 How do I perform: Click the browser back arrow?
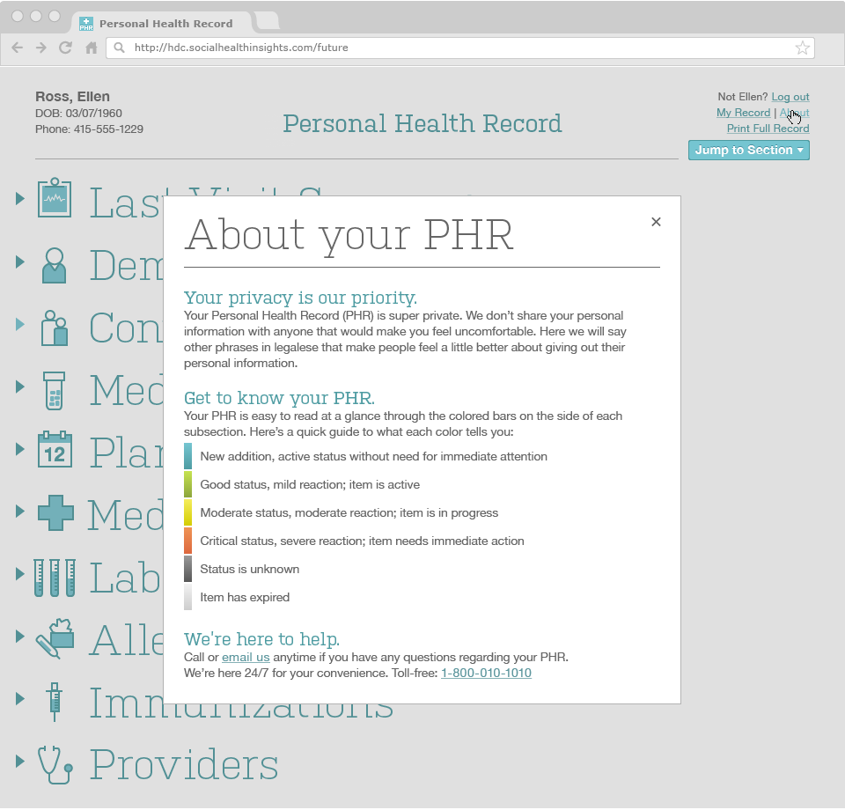(18, 48)
